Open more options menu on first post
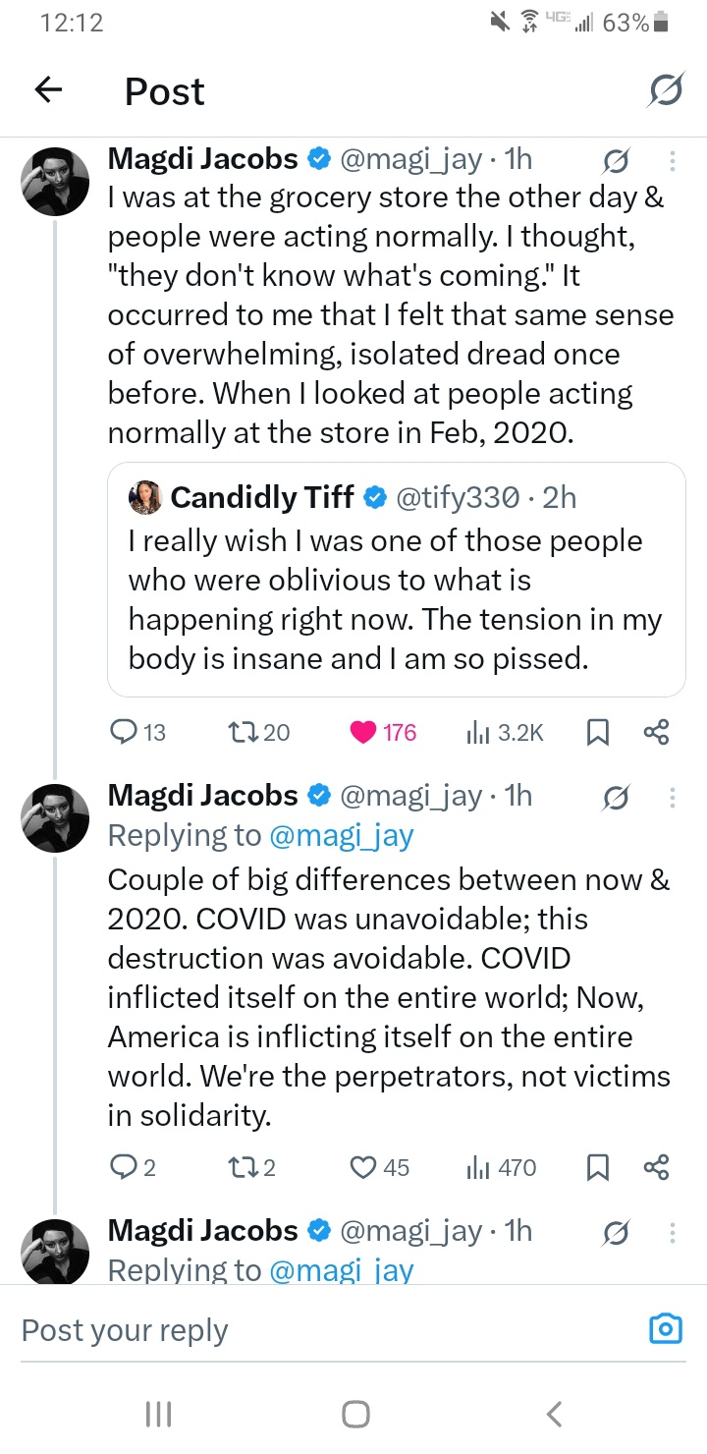The width and height of the screenshot is (707, 1454). point(673,160)
